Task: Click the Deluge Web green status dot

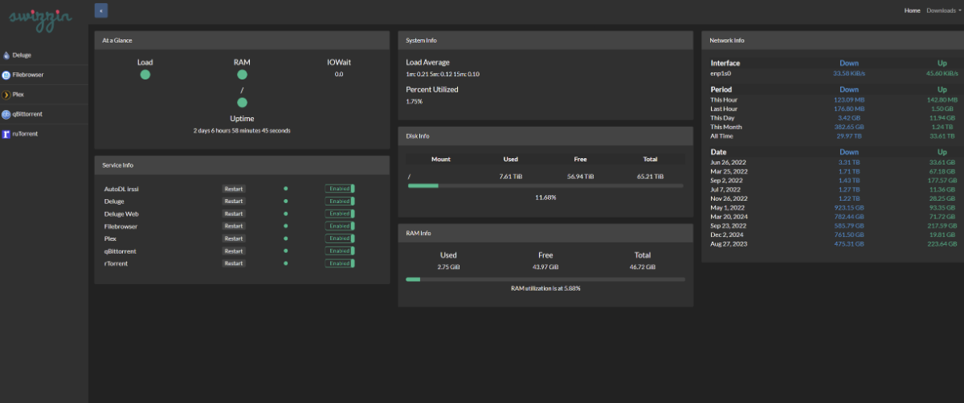Action: point(285,214)
